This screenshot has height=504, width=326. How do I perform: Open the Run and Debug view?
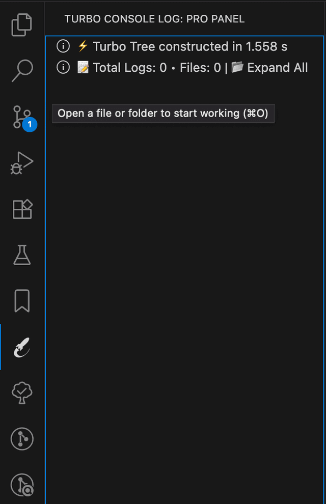coord(22,163)
